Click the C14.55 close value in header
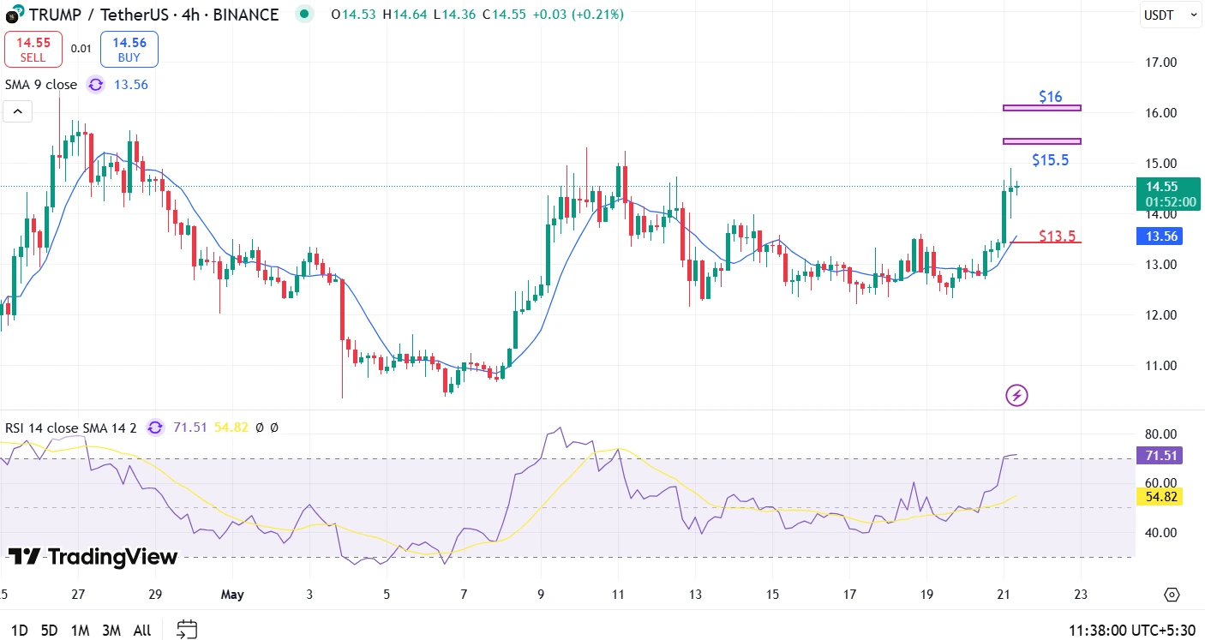Viewport: 1205px width, 640px height. click(x=502, y=15)
